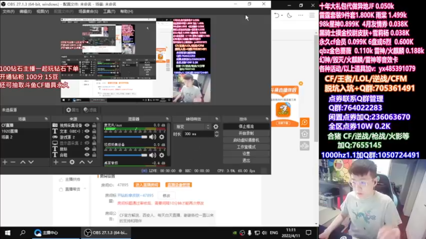Pop out the 控件 dock panel icon

tap(267, 119)
